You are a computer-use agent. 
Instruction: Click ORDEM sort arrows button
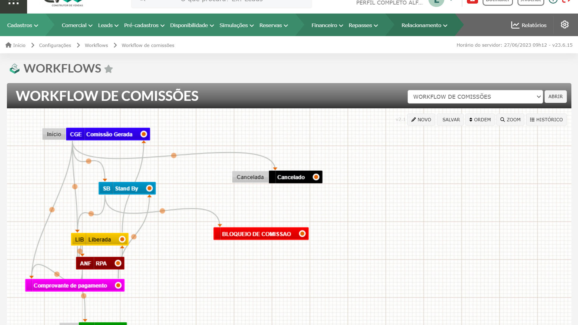click(480, 120)
